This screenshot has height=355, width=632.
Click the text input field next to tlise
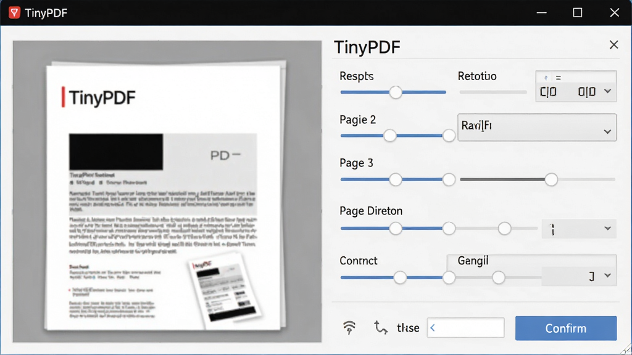coord(465,328)
